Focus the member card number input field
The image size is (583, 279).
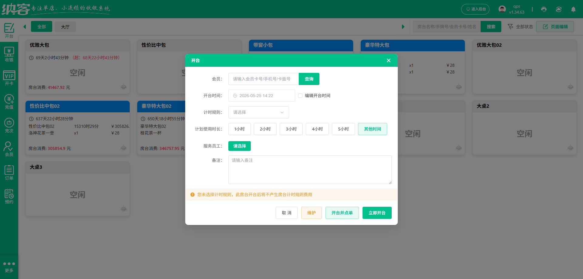tap(264, 79)
